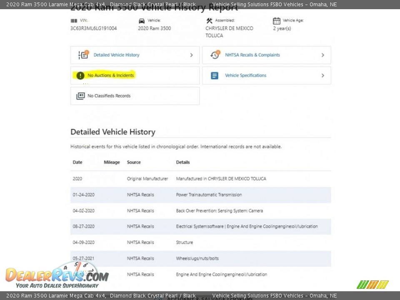Click the Manufactured in CHRYSLER DE MEXICO detail
Screen dimensions: 400x300
tap(221, 179)
